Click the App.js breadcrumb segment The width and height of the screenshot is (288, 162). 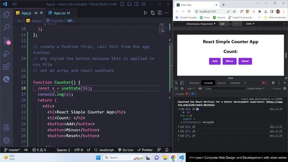coord(36,21)
